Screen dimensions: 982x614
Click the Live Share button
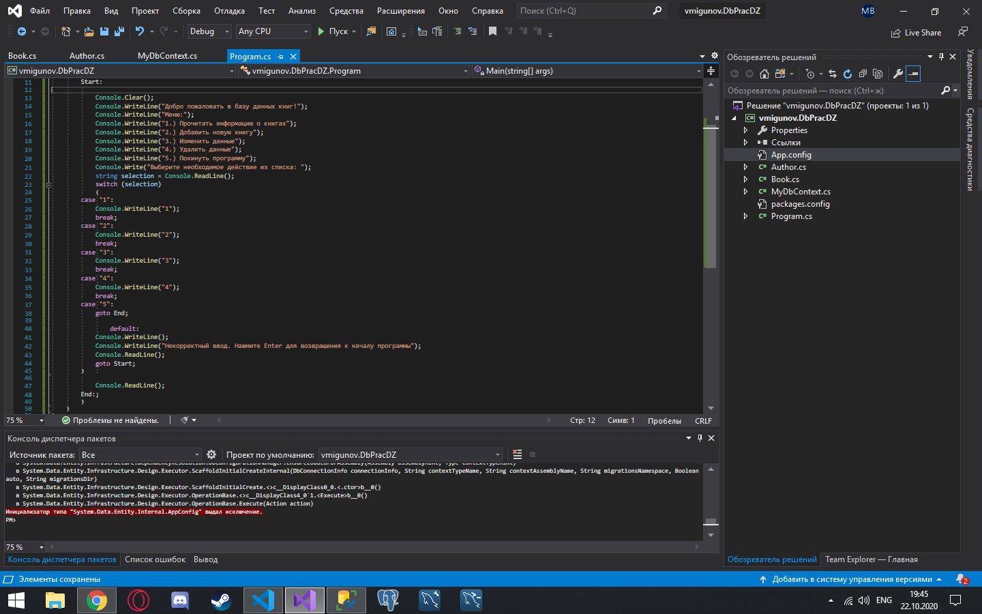(x=916, y=32)
